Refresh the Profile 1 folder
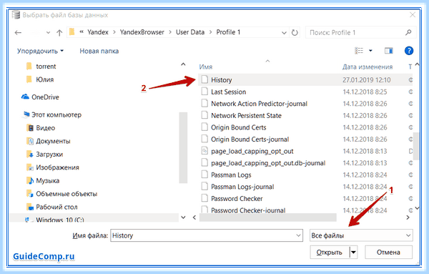Image resolution: width=429 pixels, height=274 pixels. [x=295, y=33]
